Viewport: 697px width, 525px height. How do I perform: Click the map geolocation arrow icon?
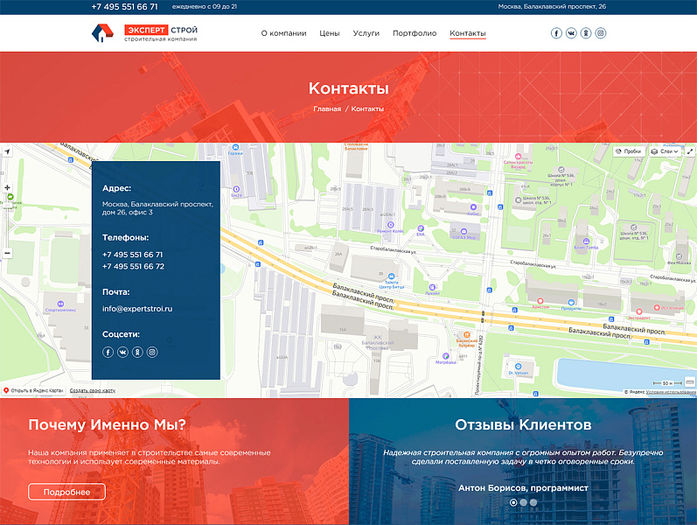click(x=8, y=152)
